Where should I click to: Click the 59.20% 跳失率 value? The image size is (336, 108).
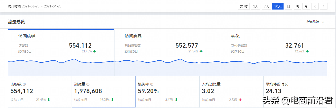click(148, 91)
